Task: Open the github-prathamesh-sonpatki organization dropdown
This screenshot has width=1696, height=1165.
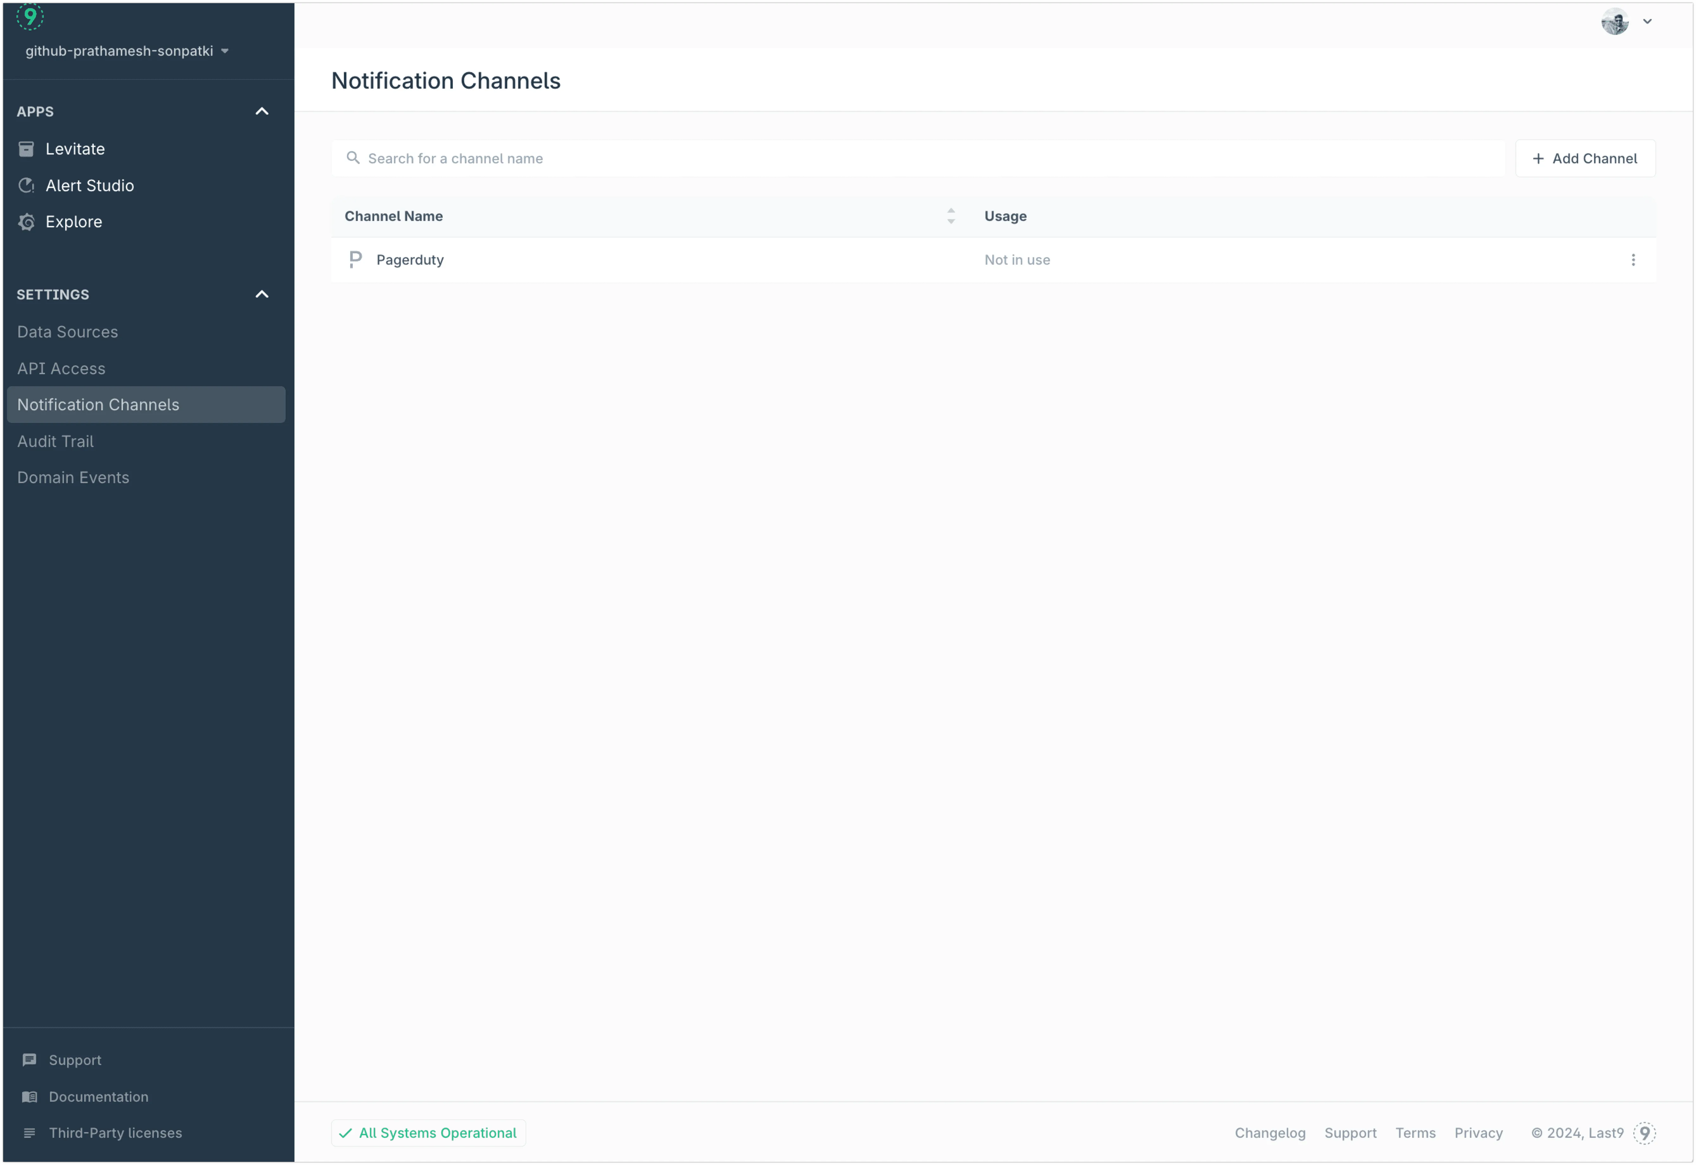Action: click(x=127, y=51)
